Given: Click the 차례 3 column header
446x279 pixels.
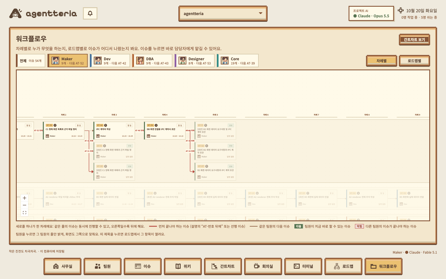Looking at the screenshot, I should [114, 115].
